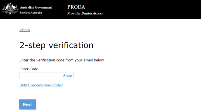Open the "Didn't receive your code?" link
201x111 pixels.
tap(41, 85)
